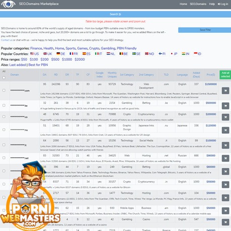231x231 pixels.
Task: Add the $120000 .ru domain to cart
Action: pyautogui.click(x=225, y=130)
